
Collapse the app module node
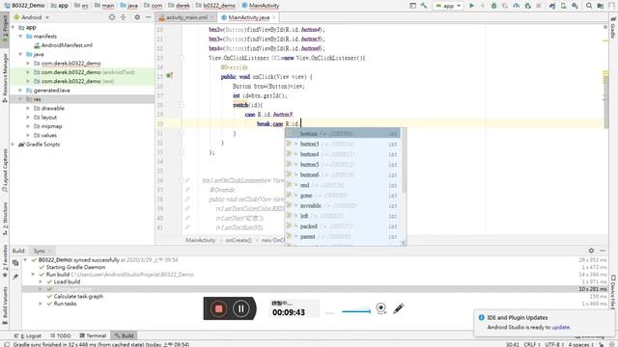[14, 28]
